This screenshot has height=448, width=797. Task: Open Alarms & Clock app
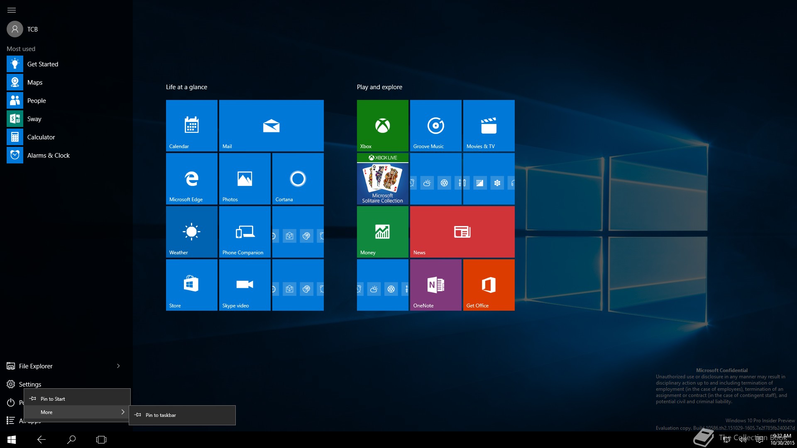click(x=66, y=155)
